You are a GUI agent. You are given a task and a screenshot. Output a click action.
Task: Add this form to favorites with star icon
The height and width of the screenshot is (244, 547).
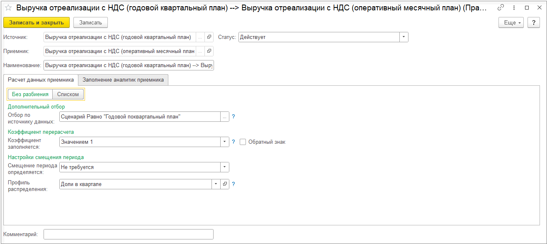pos(8,8)
